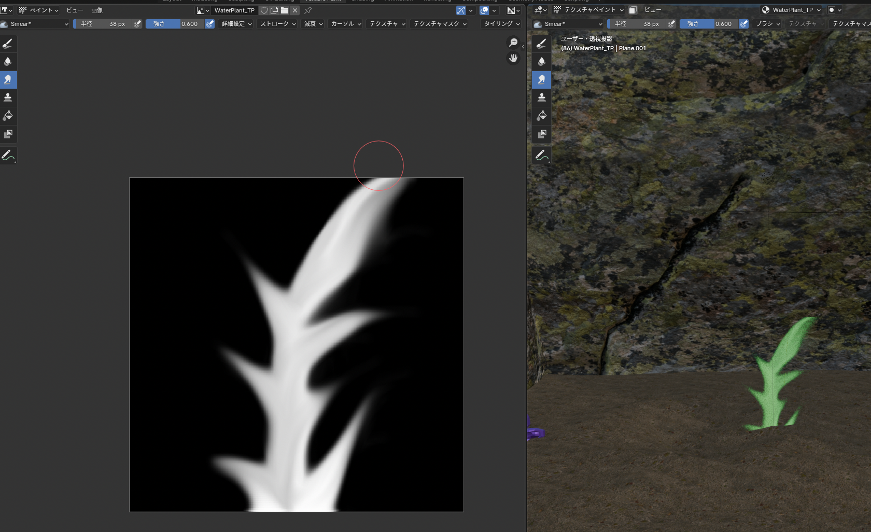871x532 pixels.
Task: Open Smear brush selector in 3D viewport
Action: (568, 24)
